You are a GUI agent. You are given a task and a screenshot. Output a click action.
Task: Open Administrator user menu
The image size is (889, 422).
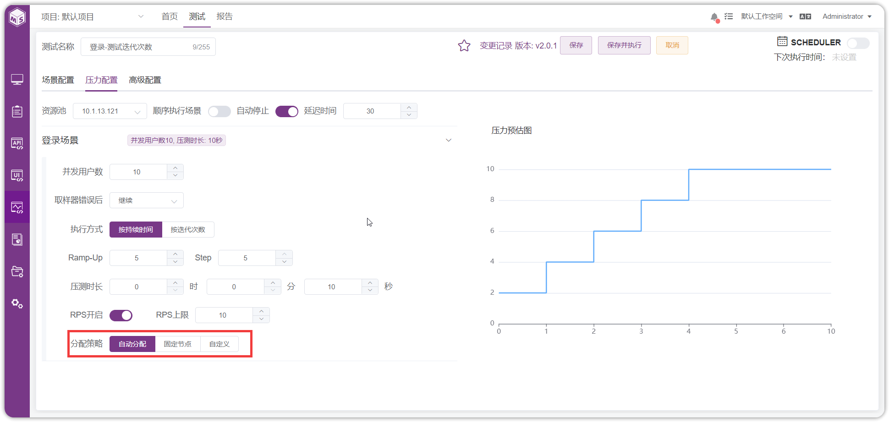pos(847,16)
